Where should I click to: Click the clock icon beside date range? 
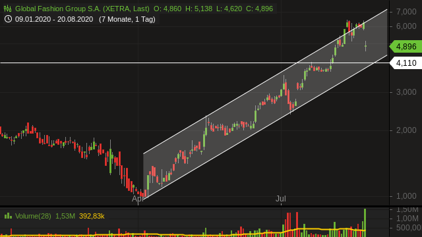pyautogui.click(x=8, y=19)
